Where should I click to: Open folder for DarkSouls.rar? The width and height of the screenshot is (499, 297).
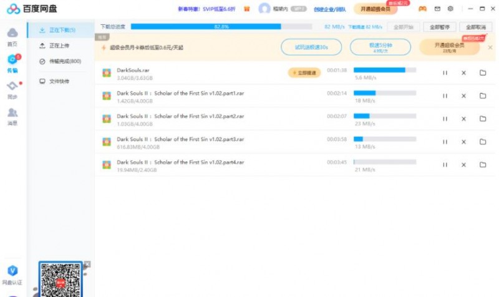[483, 73]
